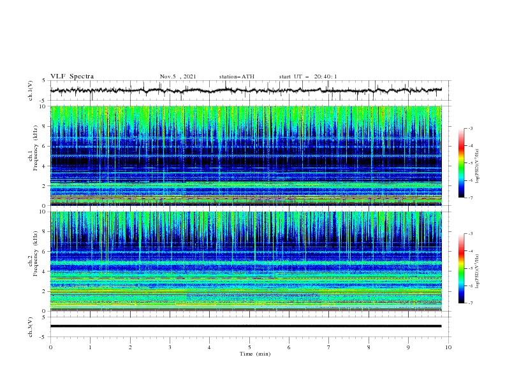
Task: Click the 'VLF Spectra' title text
Action: [x=72, y=76]
